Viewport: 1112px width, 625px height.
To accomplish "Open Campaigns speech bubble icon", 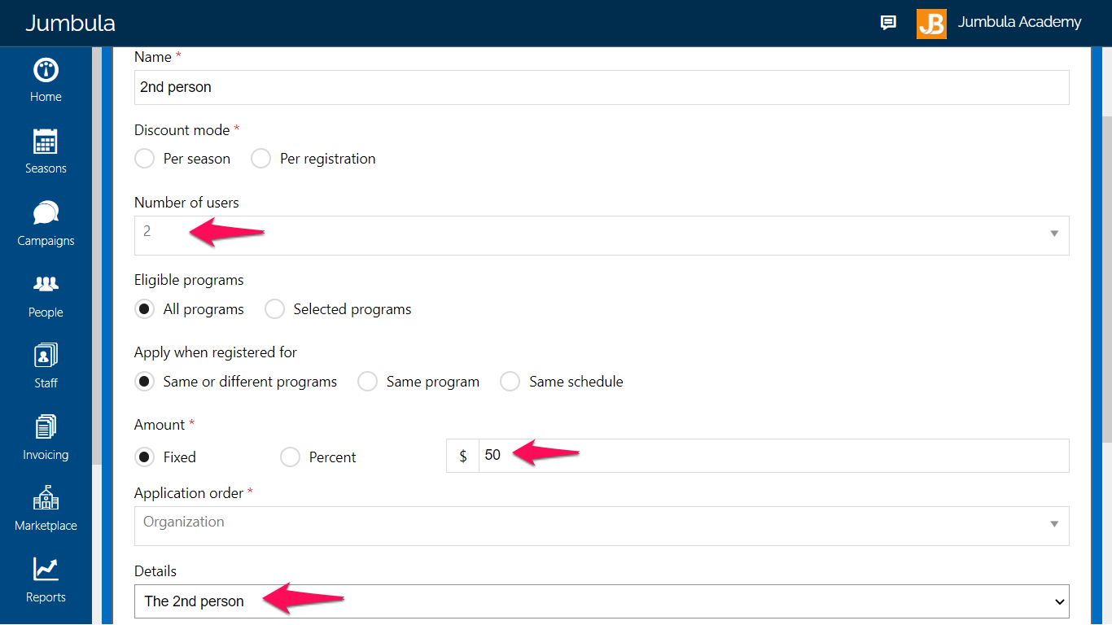I will tap(46, 213).
